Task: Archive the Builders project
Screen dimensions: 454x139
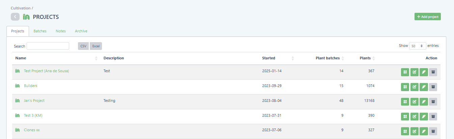Action: tap(433, 87)
